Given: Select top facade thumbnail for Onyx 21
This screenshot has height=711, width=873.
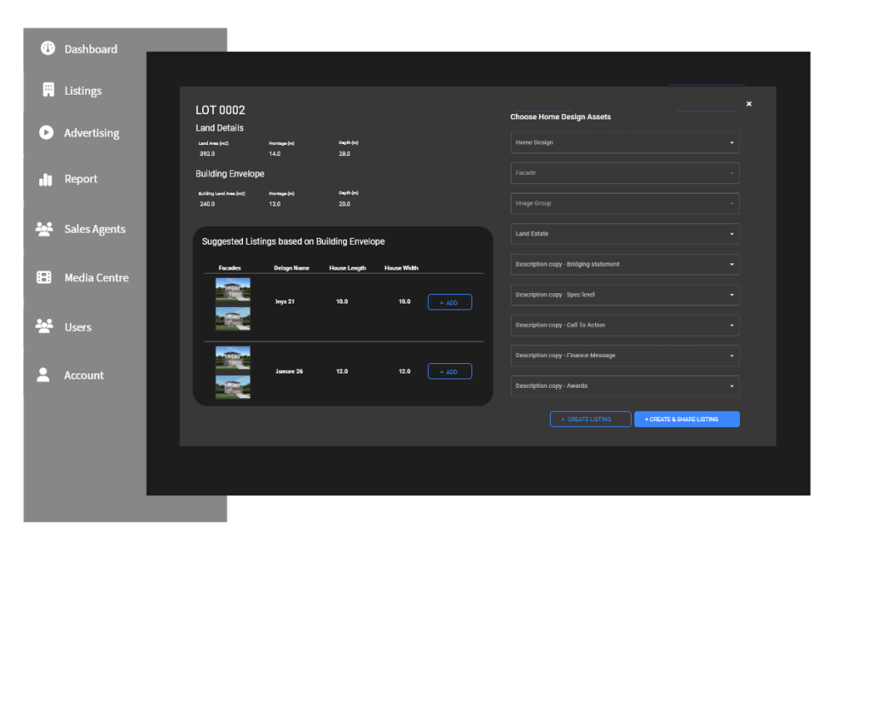Looking at the screenshot, I should [x=233, y=289].
